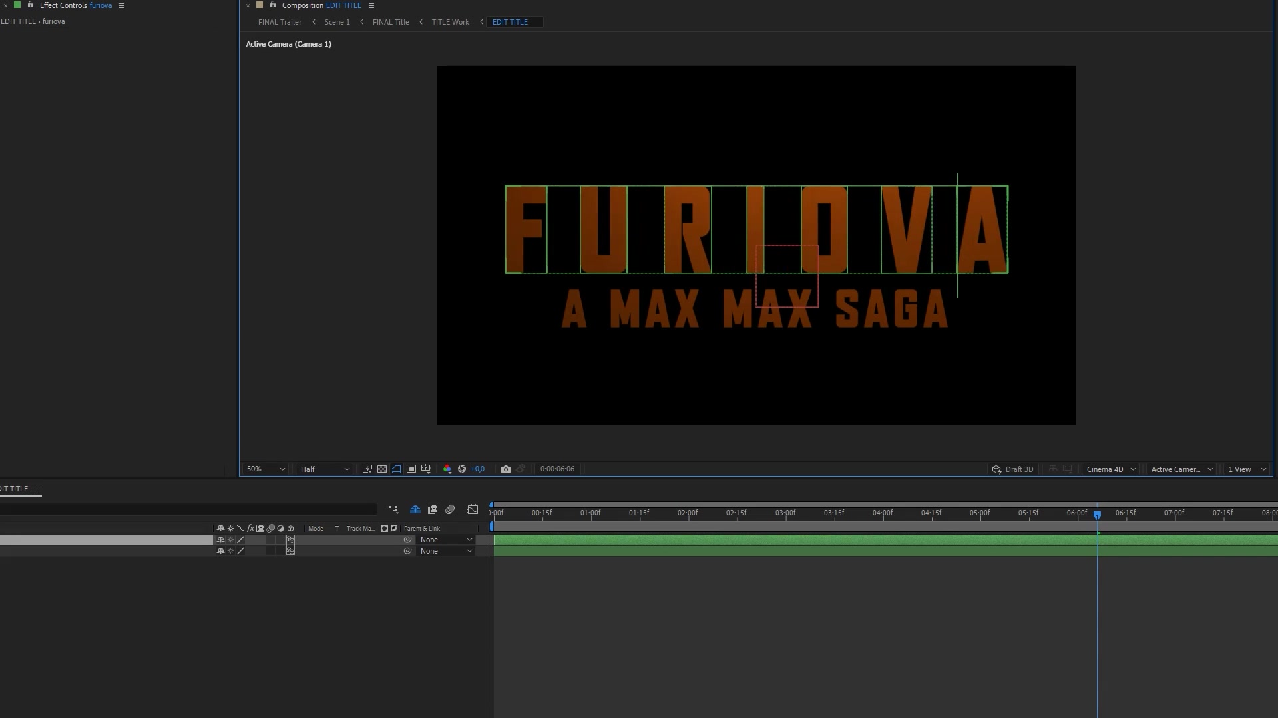
Task: Open first layer's Parent None dropdown
Action: (x=445, y=540)
